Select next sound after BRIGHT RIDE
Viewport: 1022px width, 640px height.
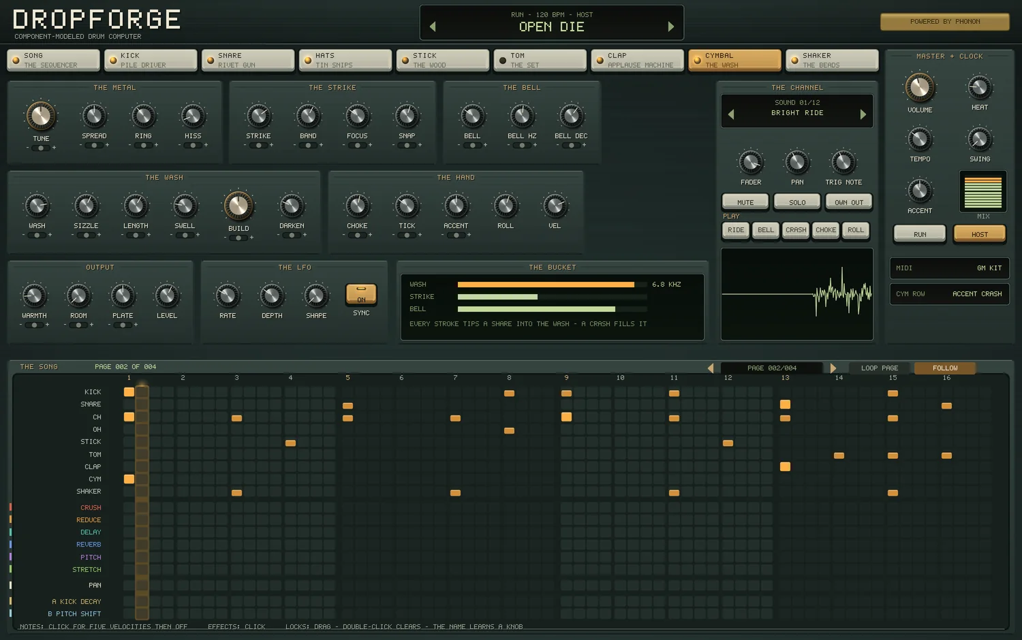coord(863,114)
